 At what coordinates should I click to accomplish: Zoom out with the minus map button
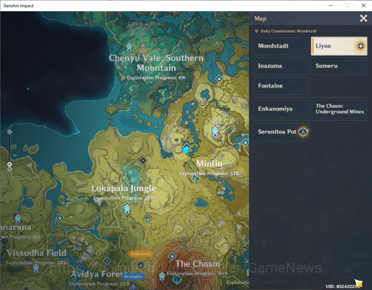9,169
